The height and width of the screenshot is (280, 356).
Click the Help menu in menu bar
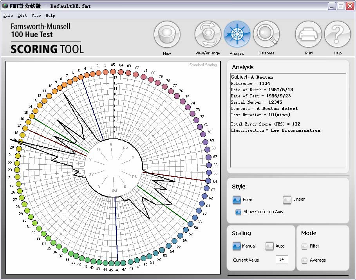click(x=50, y=16)
